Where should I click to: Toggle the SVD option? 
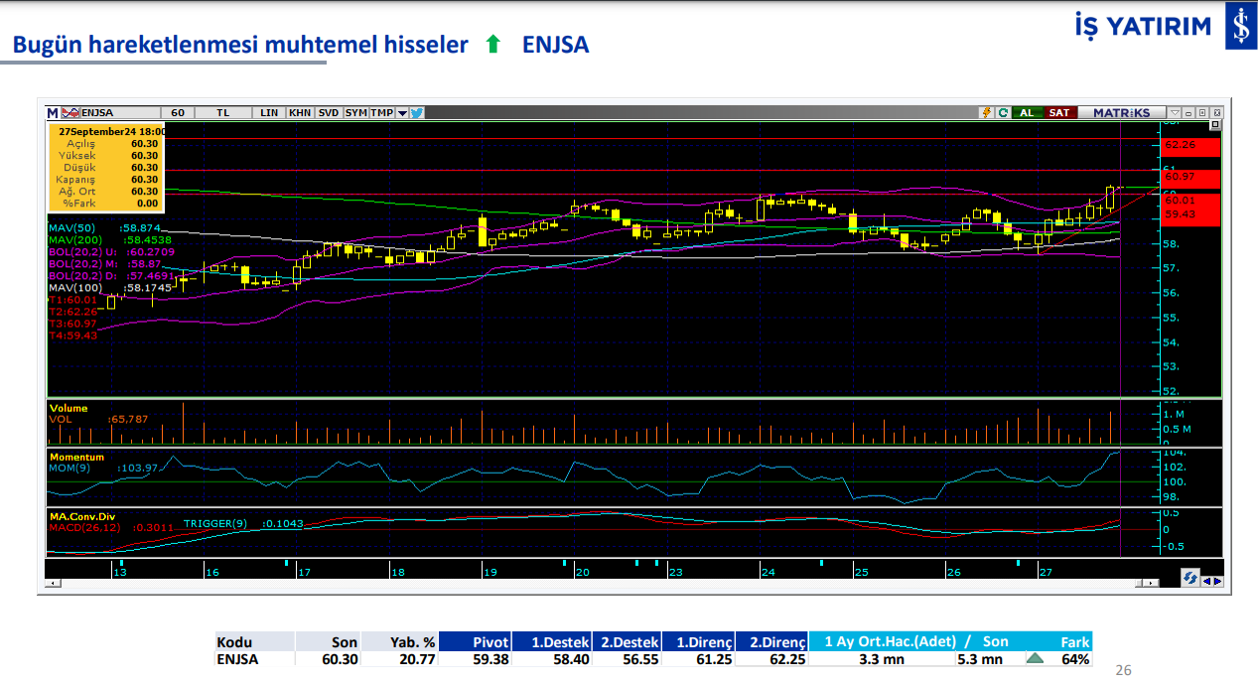click(x=329, y=113)
